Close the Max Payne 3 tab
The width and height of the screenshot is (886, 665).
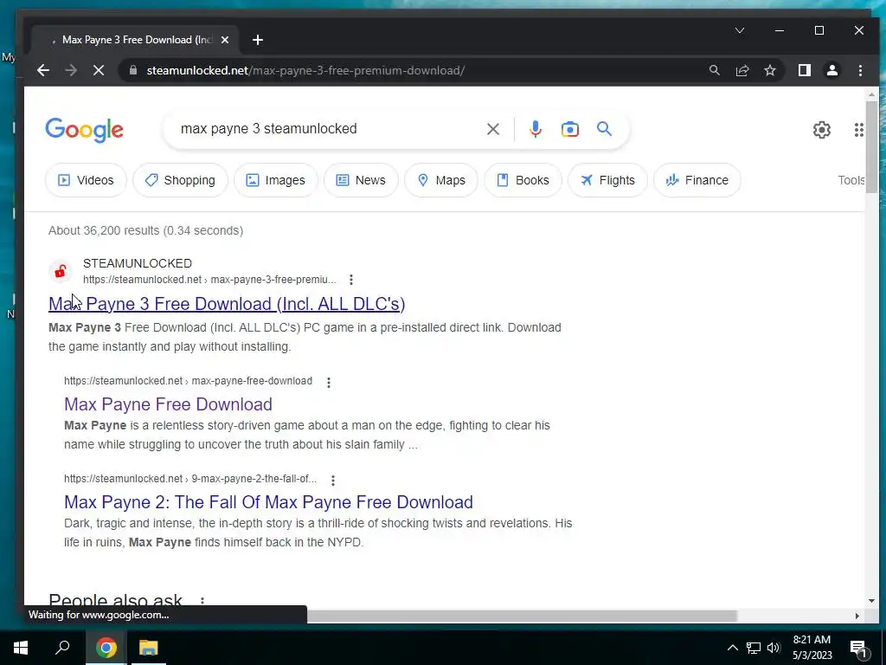point(225,40)
